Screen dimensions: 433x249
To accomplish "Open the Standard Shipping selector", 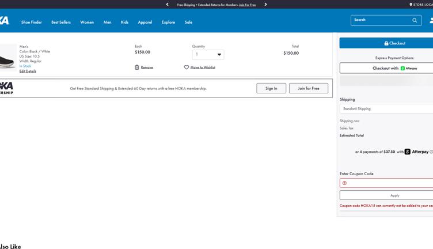I will pyautogui.click(x=386, y=109).
